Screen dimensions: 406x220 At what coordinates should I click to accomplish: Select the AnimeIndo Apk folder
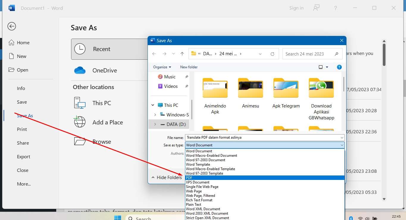[215, 96]
